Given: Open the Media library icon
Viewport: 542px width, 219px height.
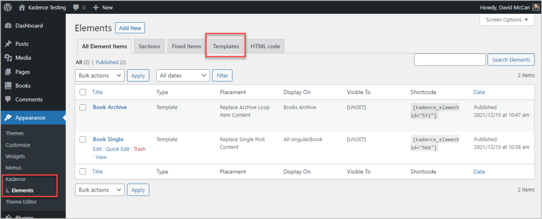Looking at the screenshot, I should tap(8, 58).
